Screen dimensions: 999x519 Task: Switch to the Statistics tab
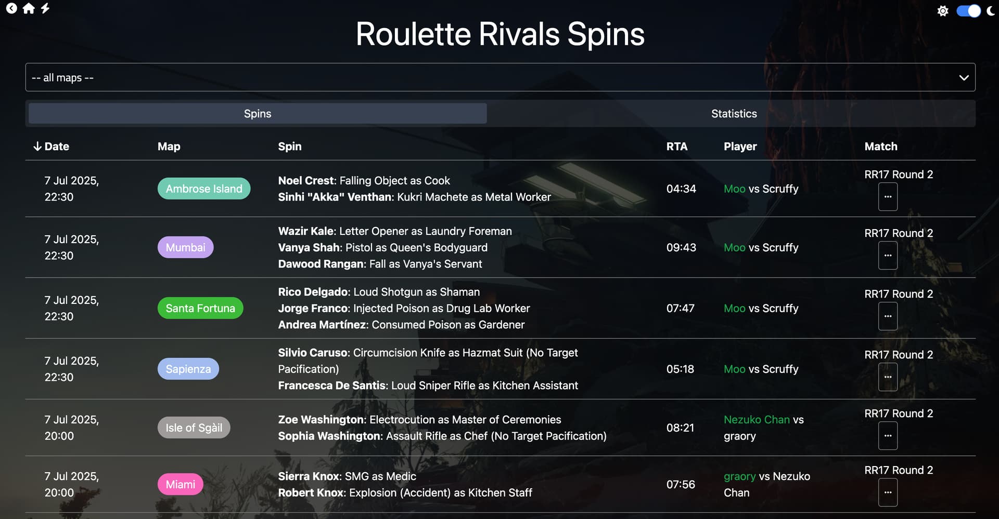[x=734, y=113]
